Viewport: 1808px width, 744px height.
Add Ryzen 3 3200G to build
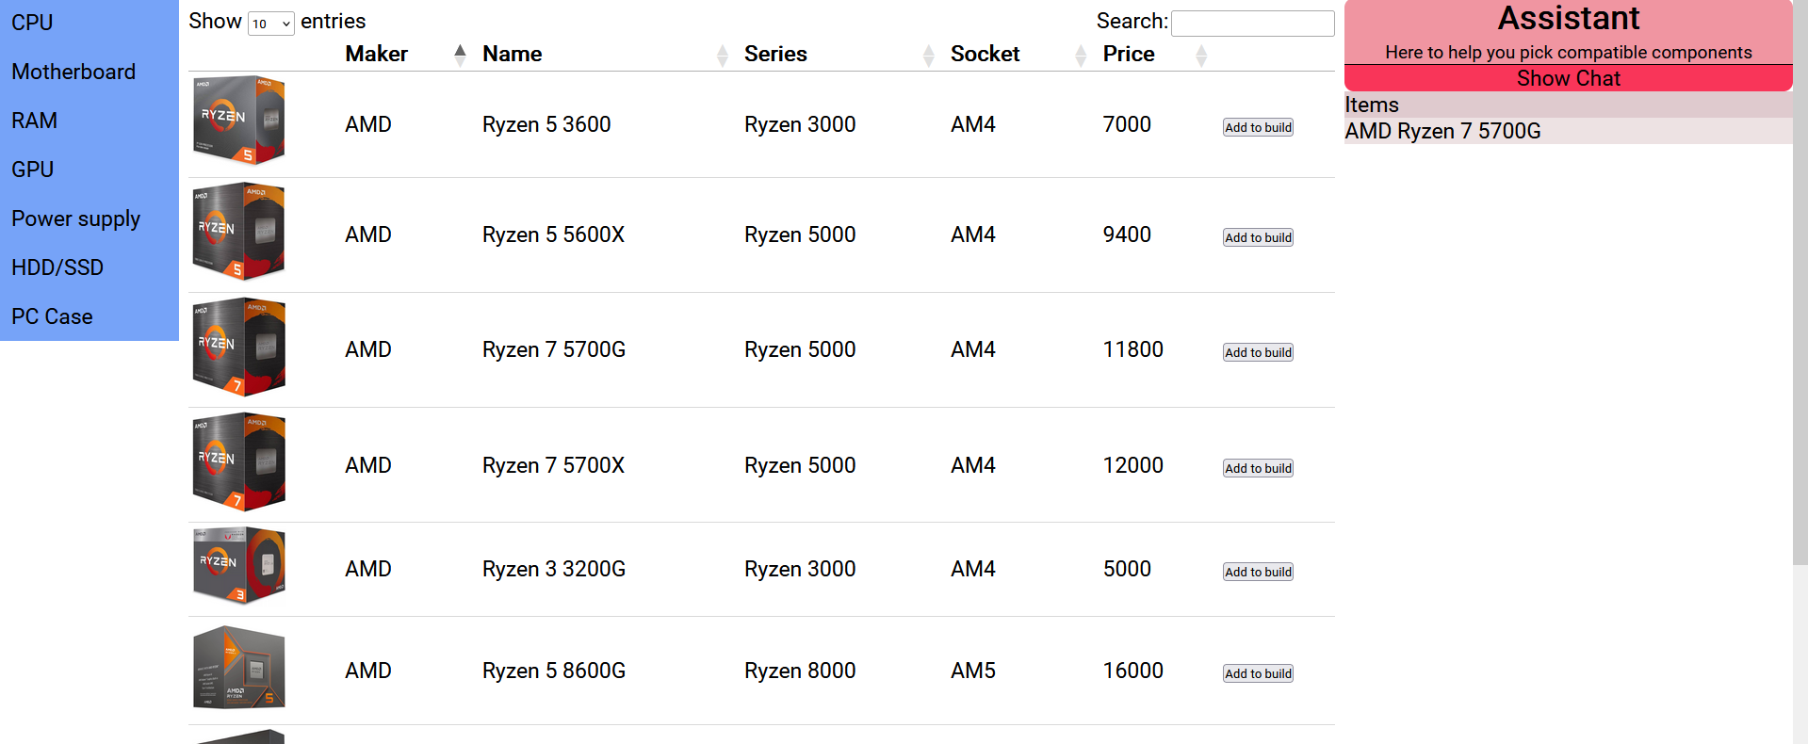tap(1258, 572)
